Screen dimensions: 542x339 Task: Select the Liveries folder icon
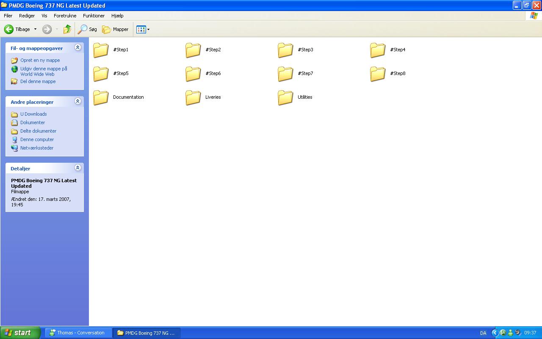(193, 97)
